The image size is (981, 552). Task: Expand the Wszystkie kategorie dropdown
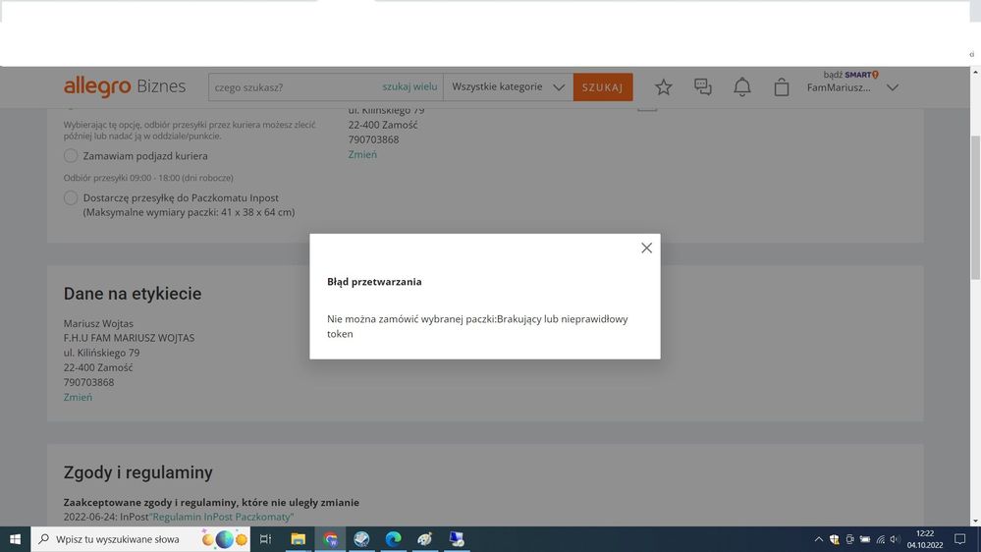coord(508,87)
